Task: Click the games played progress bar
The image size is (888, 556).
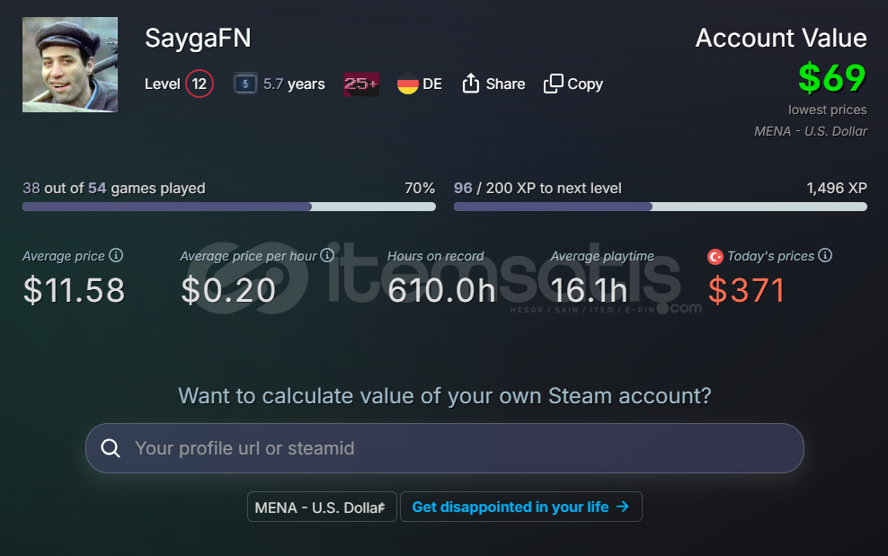Action: pyautogui.click(x=229, y=207)
